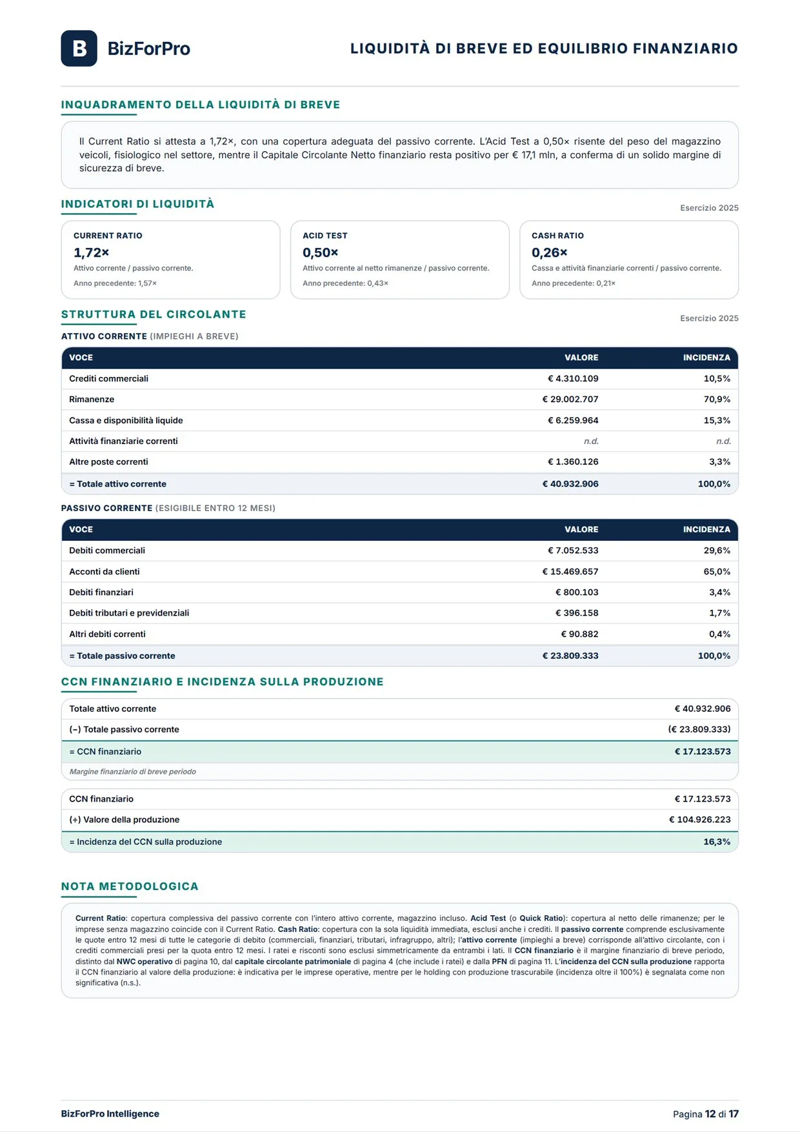Click the Pagina 12 di 17 indicator
This screenshot has height=1132, width=800.
point(706,1114)
